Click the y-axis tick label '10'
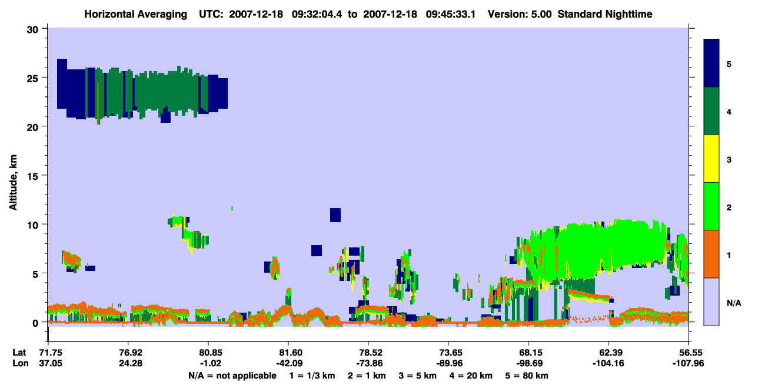The width and height of the screenshot is (765, 392). [34, 225]
